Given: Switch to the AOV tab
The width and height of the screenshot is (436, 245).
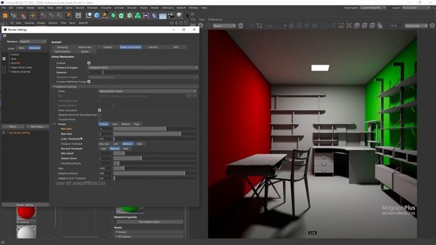Looking at the screenshot, I should [176, 47].
